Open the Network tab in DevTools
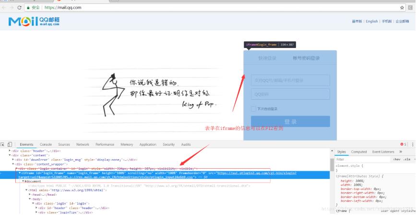 pos(83,144)
